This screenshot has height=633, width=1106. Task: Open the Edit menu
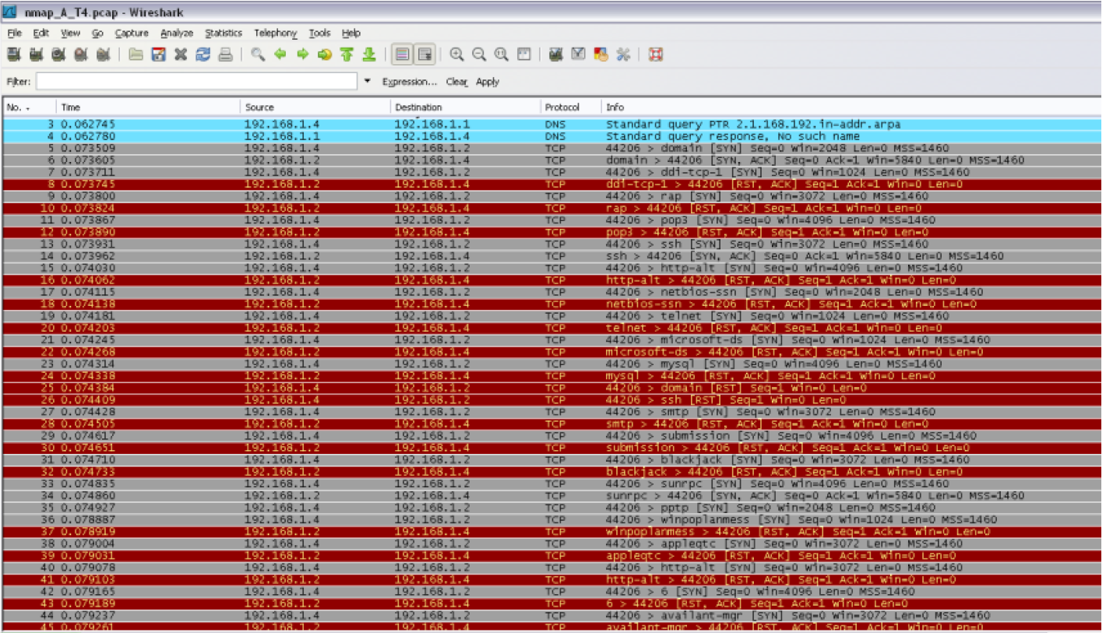click(41, 33)
